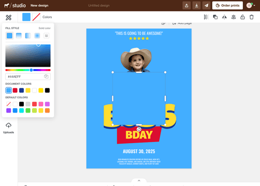
Task: Toggle the lock icon for selected element
Action: tap(242, 17)
